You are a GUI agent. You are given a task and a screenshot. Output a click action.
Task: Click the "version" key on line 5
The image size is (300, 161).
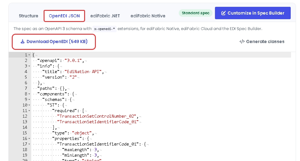pyautogui.click(x=54, y=77)
